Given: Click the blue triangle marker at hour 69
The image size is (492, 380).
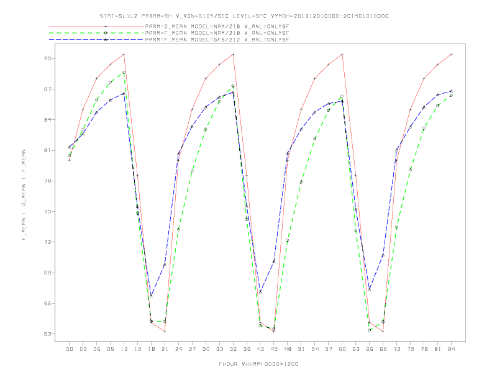Looking at the screenshot, I should (383, 255).
